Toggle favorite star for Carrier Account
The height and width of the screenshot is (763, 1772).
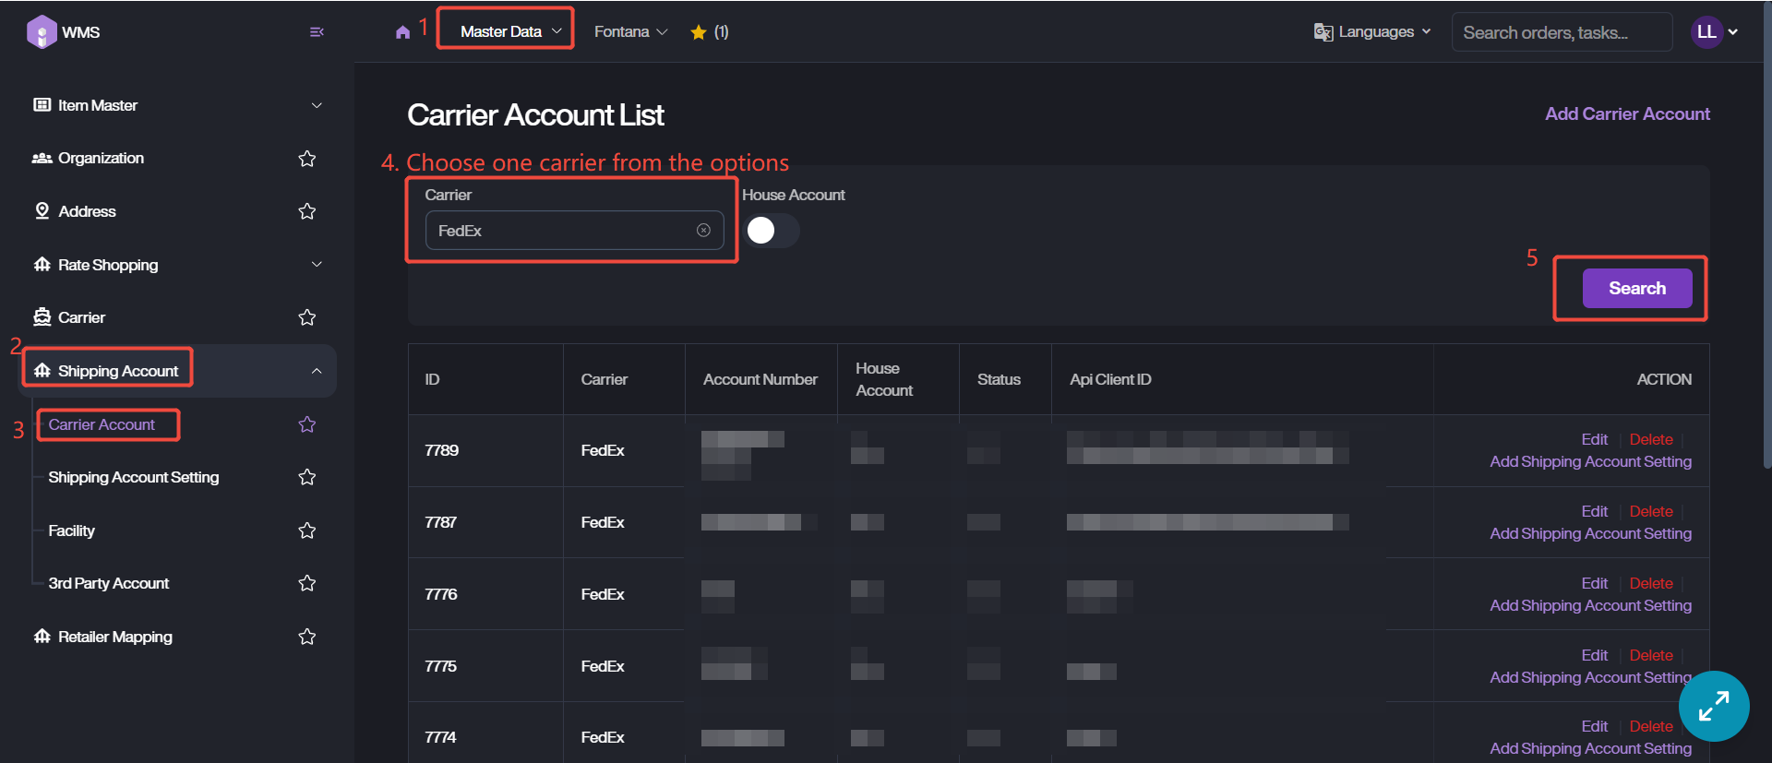(307, 424)
